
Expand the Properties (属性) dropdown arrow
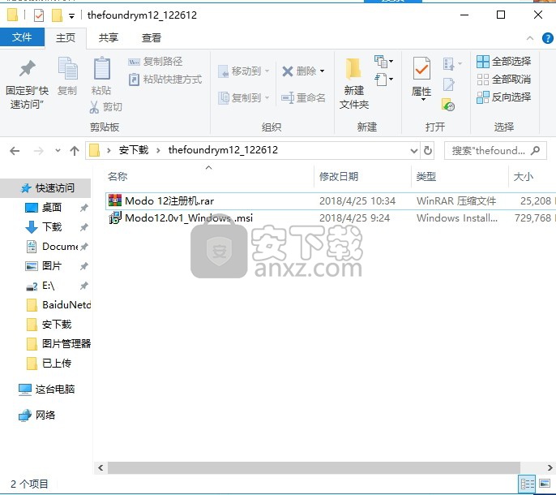point(423,100)
